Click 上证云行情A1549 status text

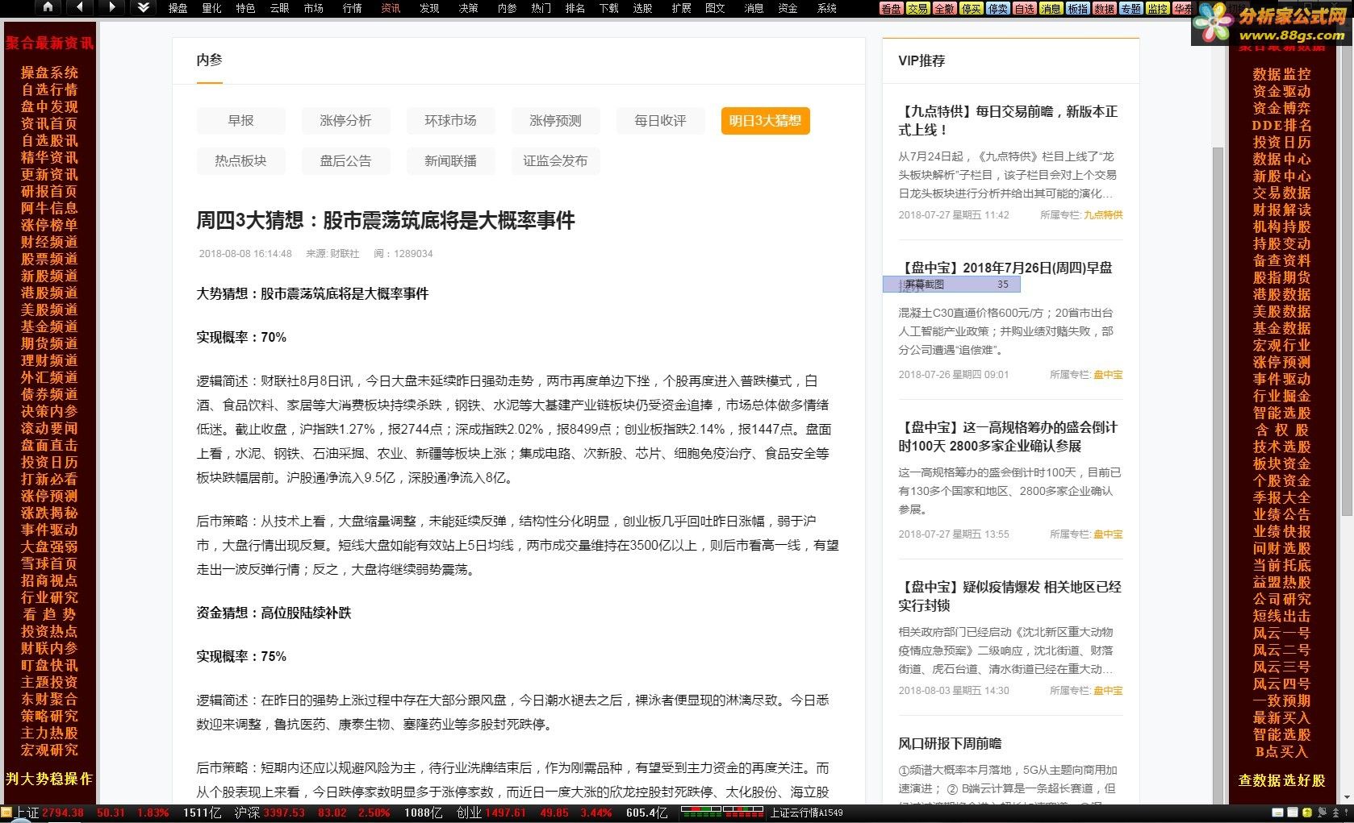(x=807, y=813)
